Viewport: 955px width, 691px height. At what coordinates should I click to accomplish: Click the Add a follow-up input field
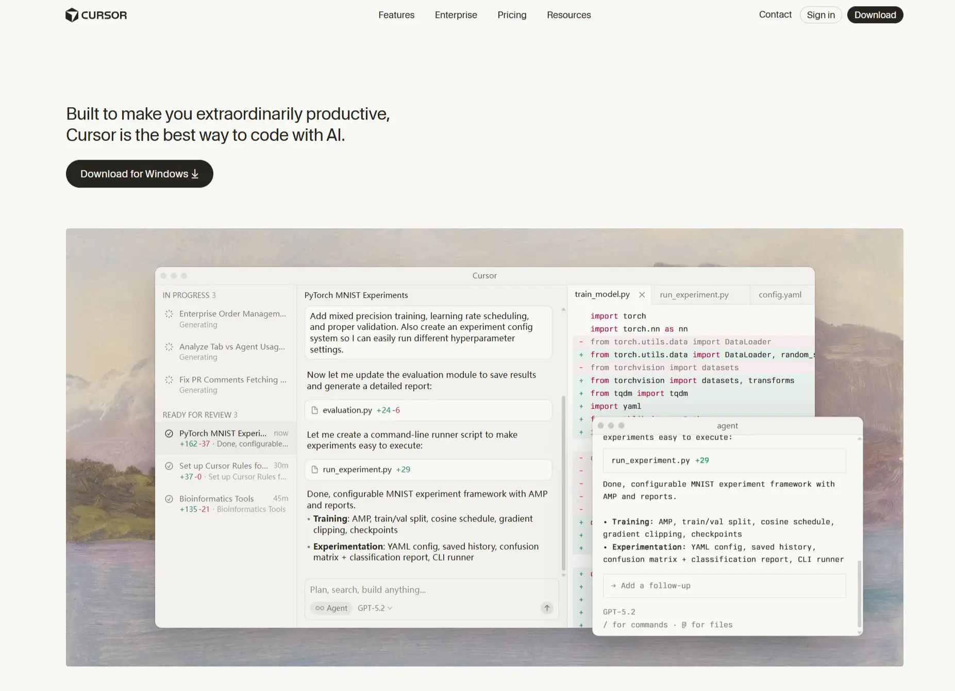click(724, 586)
